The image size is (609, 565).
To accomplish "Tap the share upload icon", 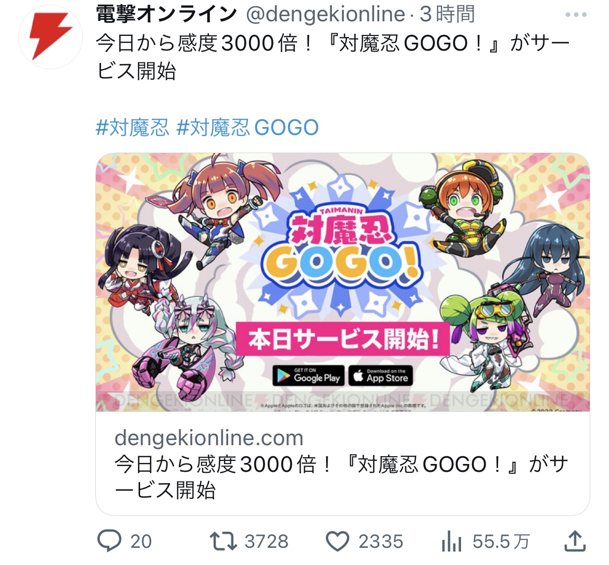I will coord(575,541).
